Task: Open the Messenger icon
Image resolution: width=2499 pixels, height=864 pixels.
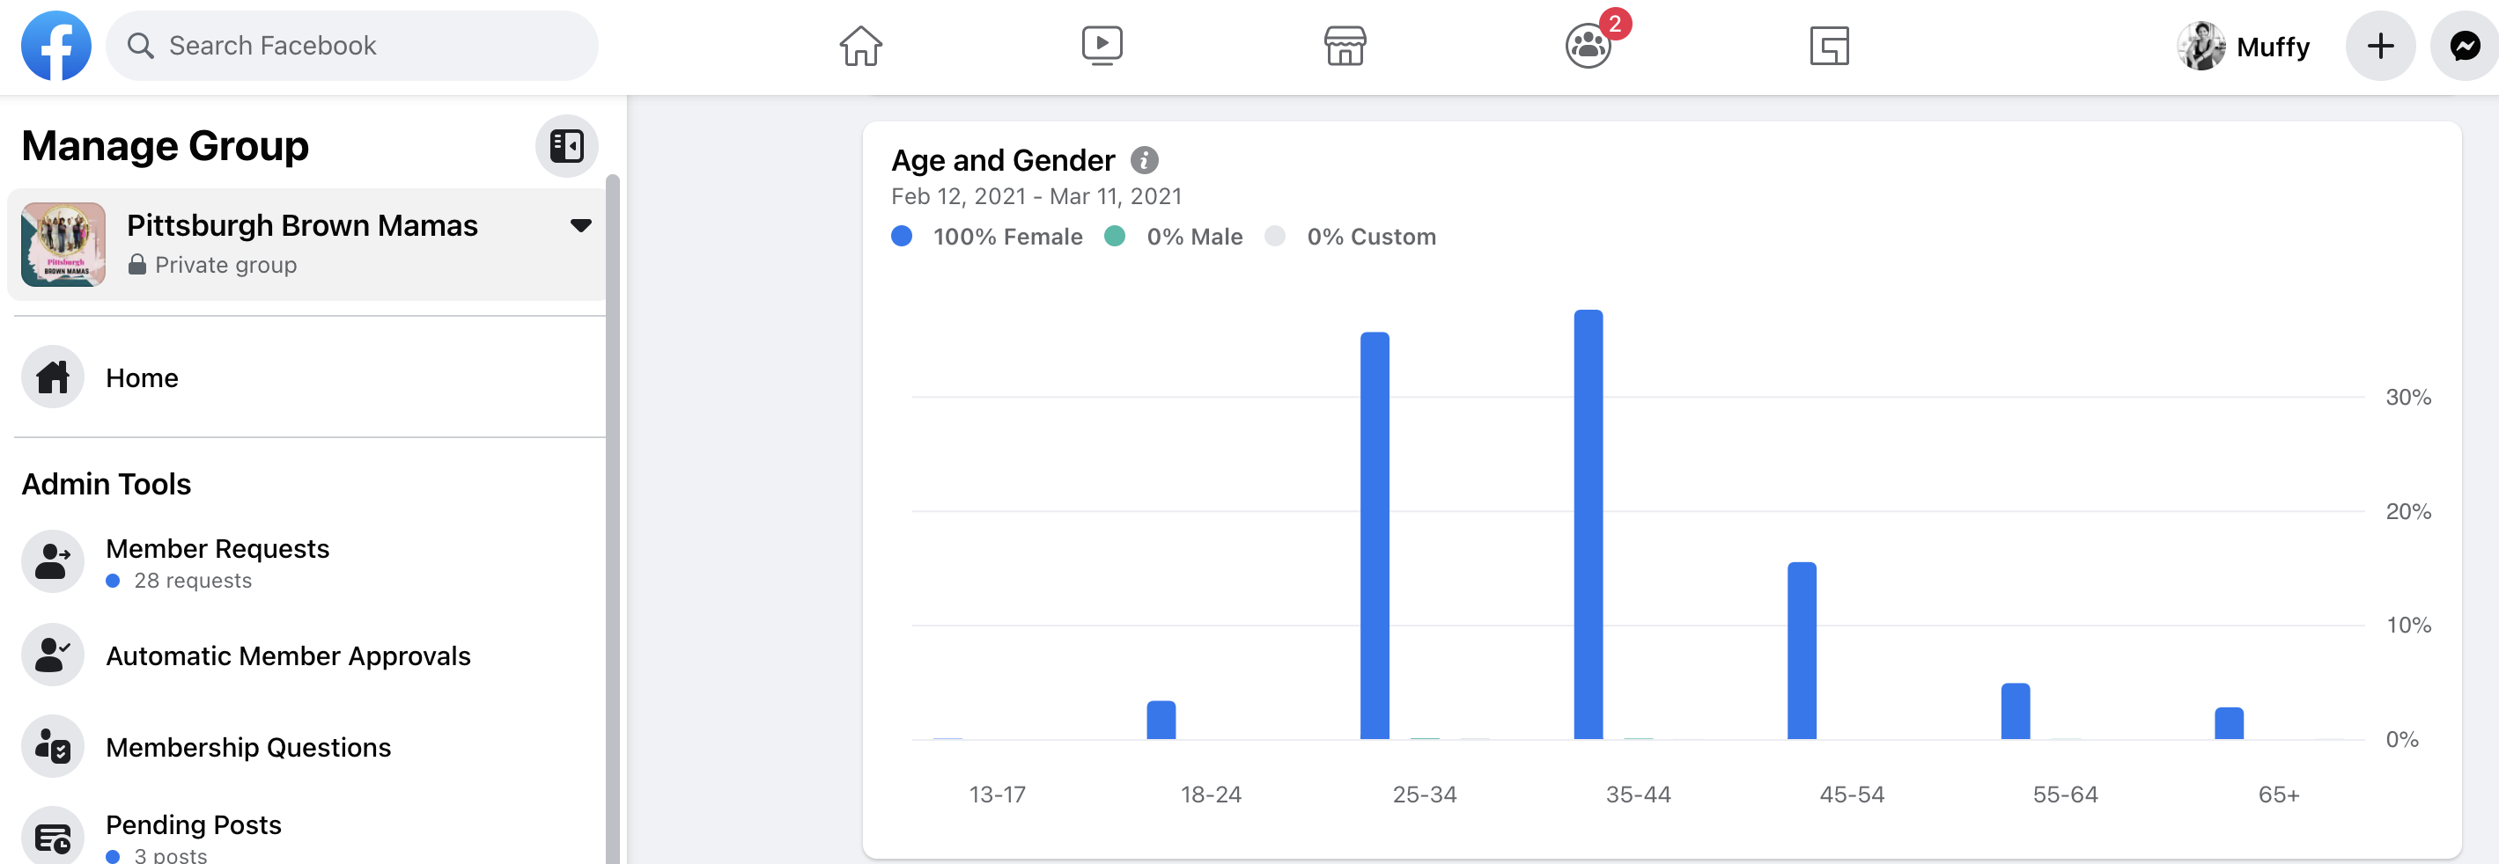Action: click(x=2464, y=46)
